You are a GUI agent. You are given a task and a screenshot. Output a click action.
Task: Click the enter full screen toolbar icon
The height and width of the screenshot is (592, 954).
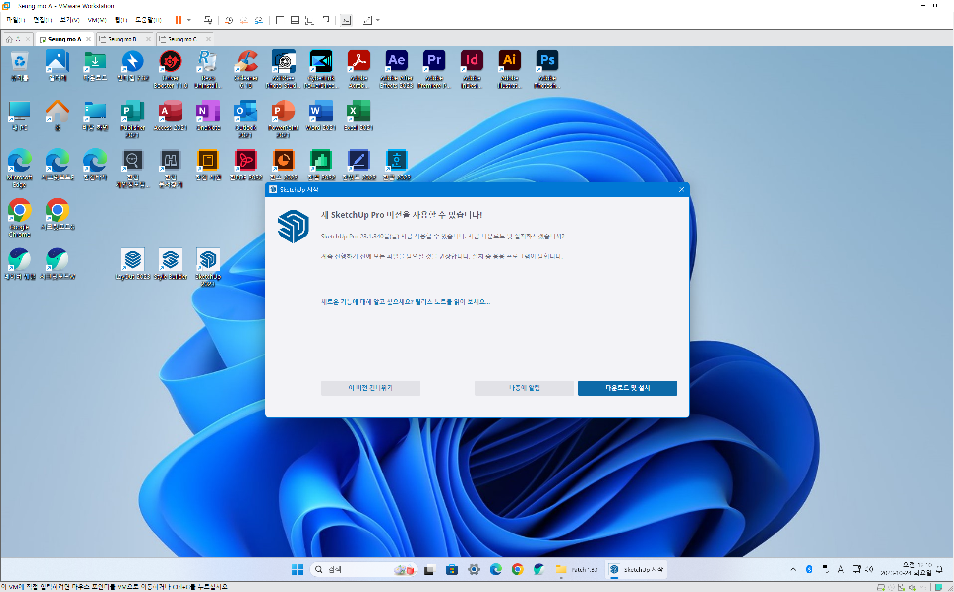tap(310, 20)
